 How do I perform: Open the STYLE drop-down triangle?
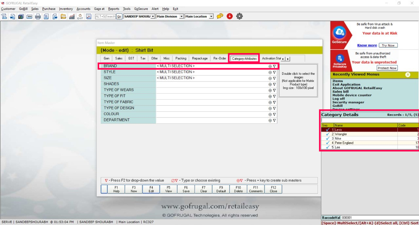pos(274,72)
